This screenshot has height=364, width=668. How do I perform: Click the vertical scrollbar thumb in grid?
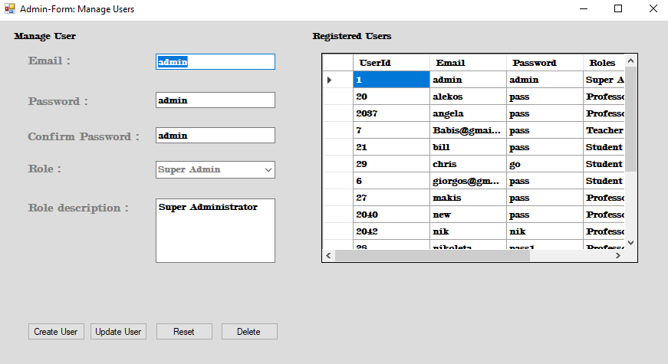[x=631, y=120]
